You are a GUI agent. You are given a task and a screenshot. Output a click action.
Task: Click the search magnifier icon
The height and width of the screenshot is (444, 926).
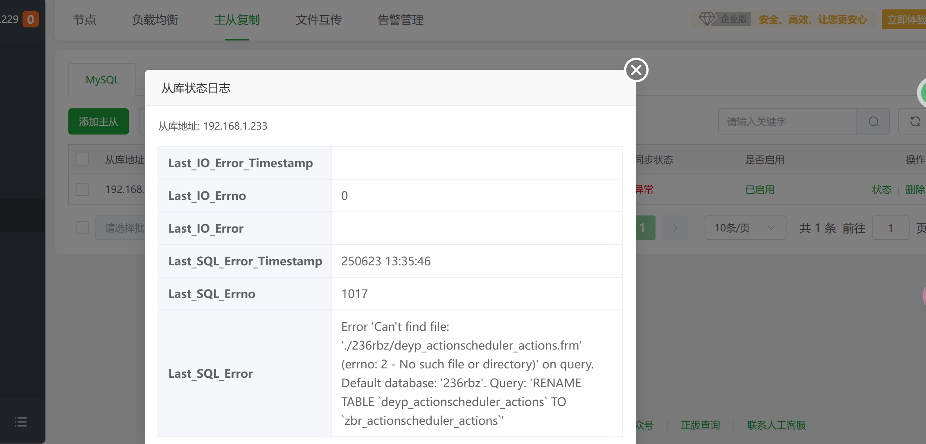coord(874,121)
